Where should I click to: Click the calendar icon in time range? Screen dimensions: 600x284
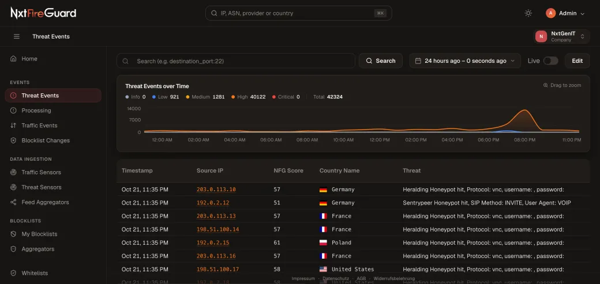pos(418,61)
